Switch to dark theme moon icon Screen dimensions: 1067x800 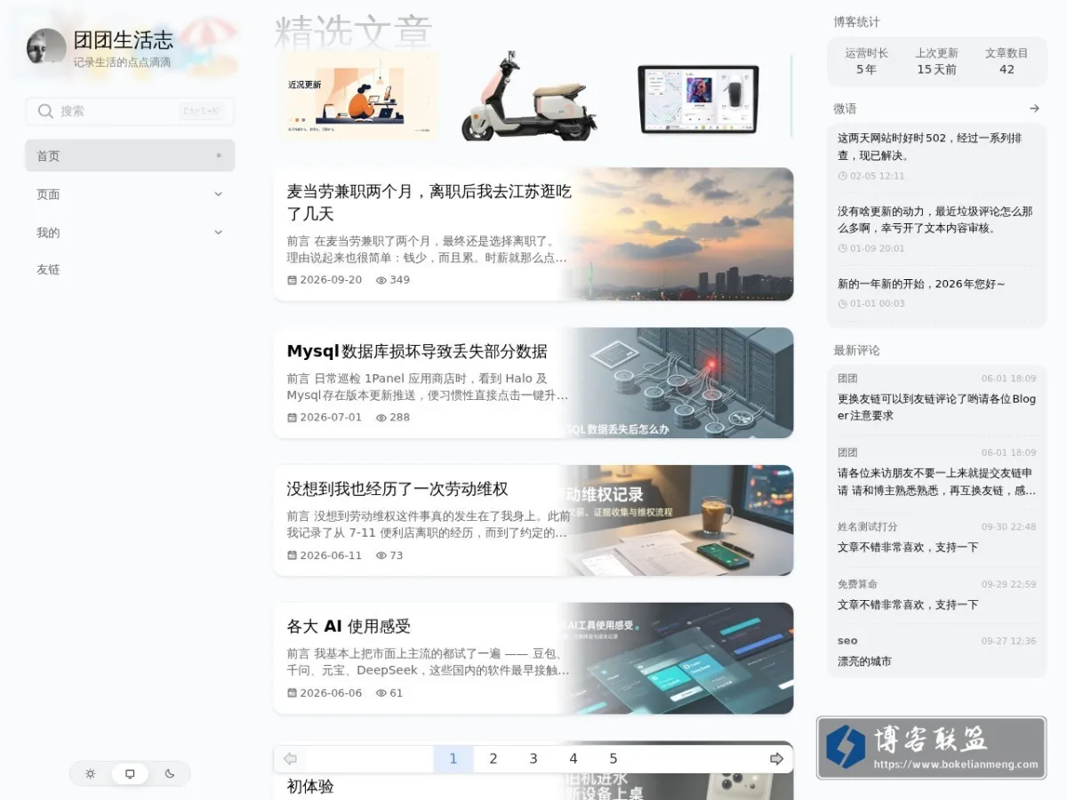(x=170, y=773)
